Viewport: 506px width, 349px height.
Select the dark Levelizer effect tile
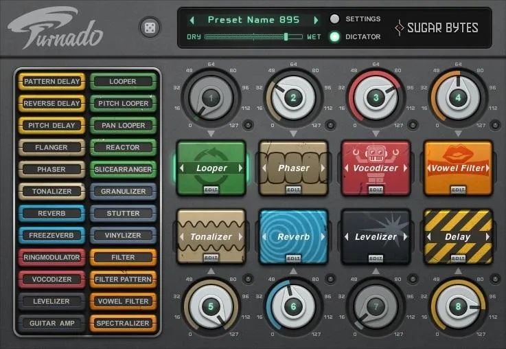click(376, 236)
